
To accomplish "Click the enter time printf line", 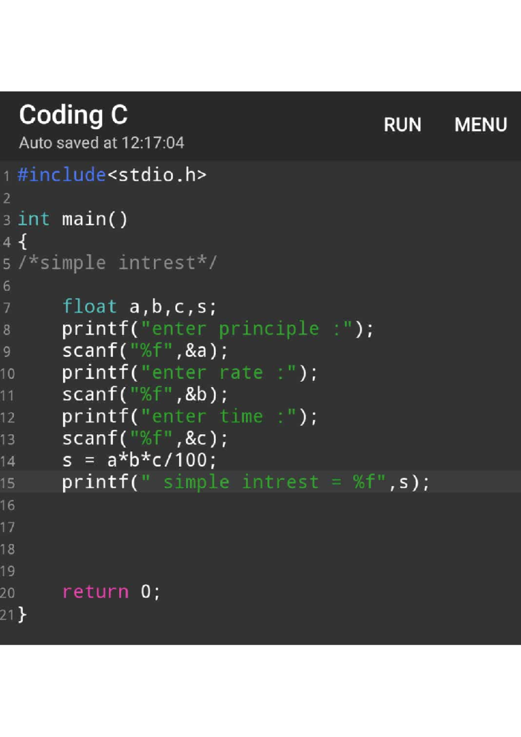I will pos(190,417).
